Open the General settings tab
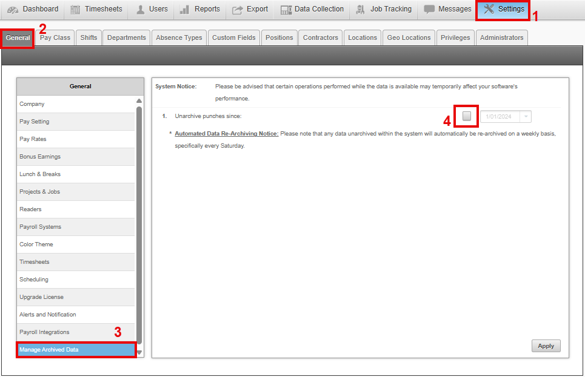The width and height of the screenshot is (585, 377). (x=18, y=38)
